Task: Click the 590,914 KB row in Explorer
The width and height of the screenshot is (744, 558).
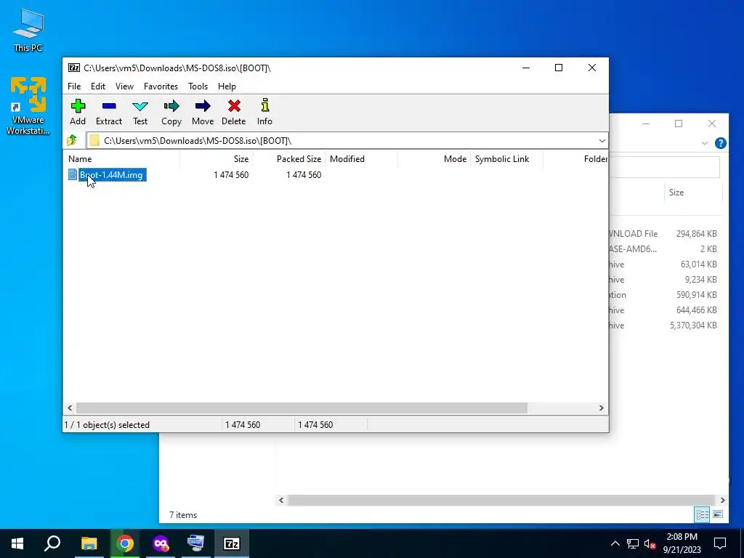Action: [x=664, y=295]
